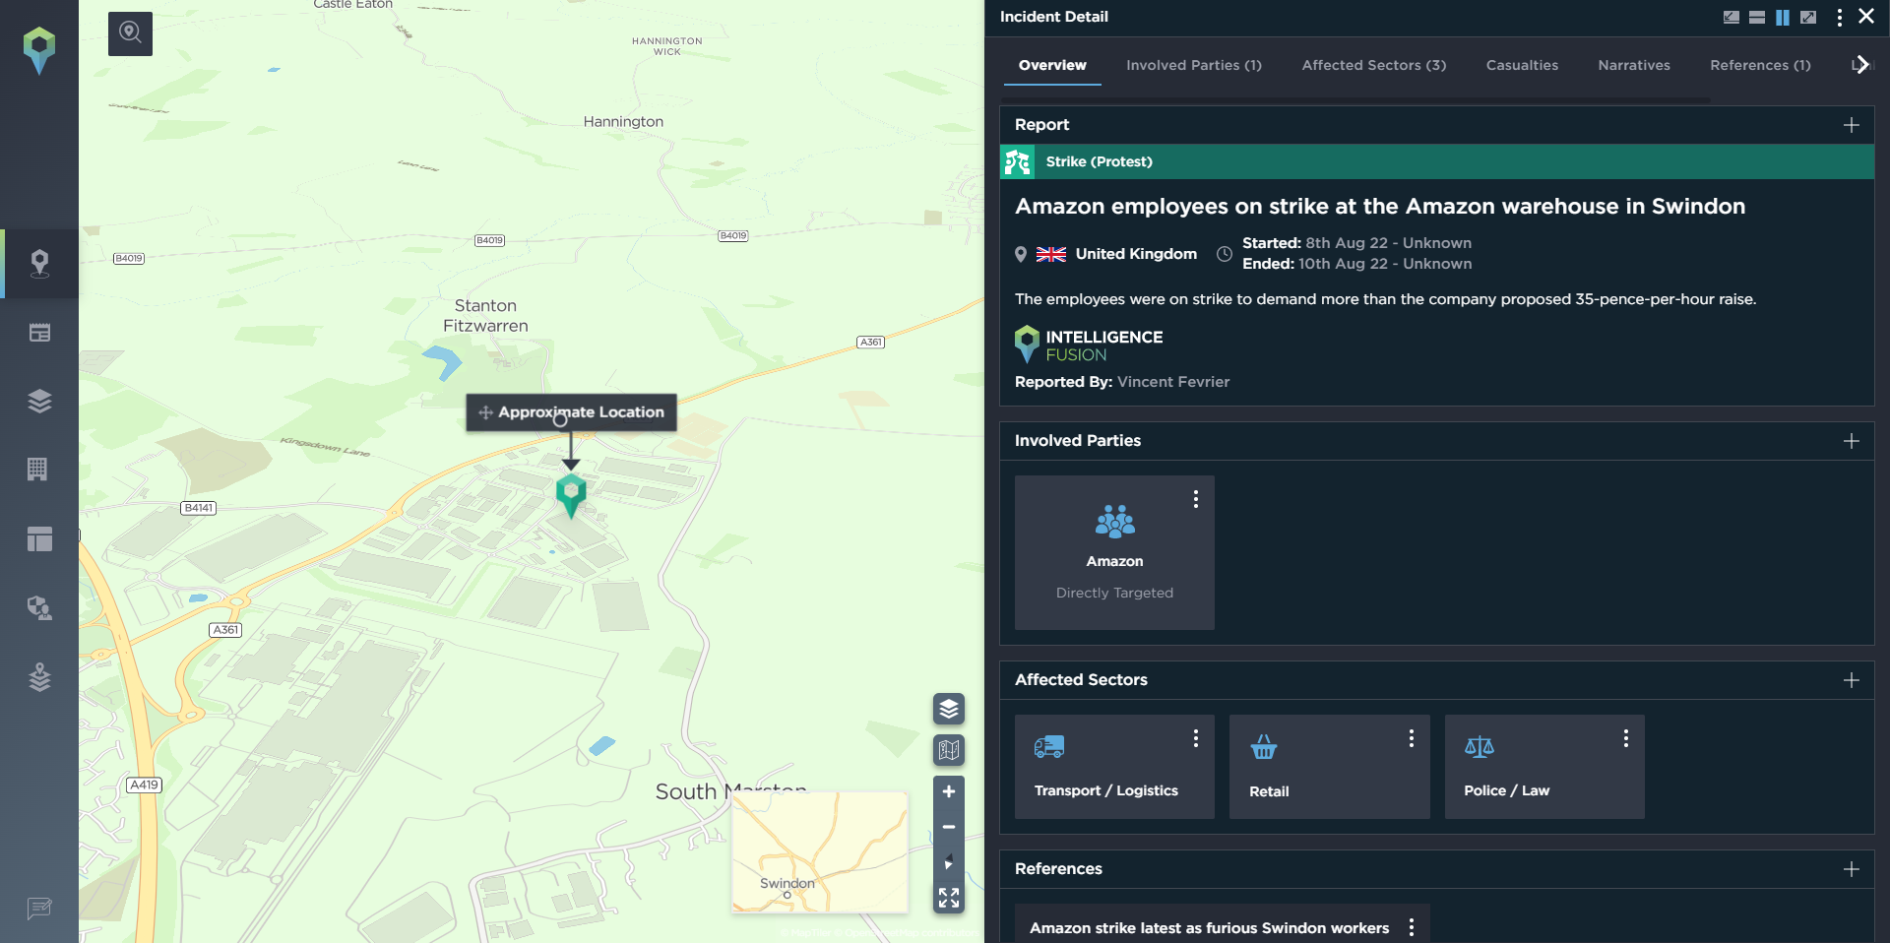The image size is (1890, 943).
Task: Open map layers control button
Action: coord(949,709)
